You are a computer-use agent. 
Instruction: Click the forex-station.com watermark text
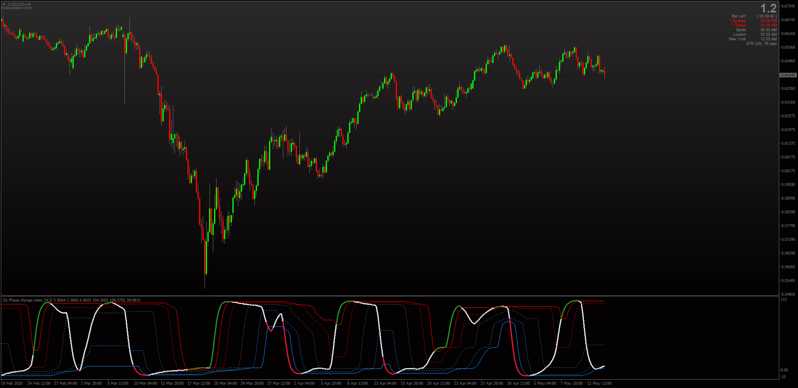pos(17,8)
